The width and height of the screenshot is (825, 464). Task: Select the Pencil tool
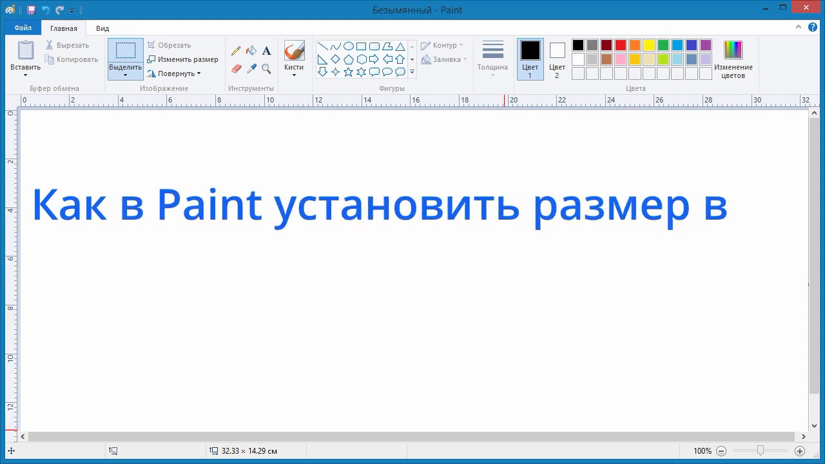[x=236, y=51]
